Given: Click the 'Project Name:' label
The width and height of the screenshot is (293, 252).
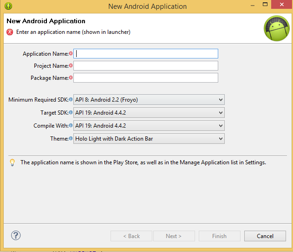Looking at the screenshot, I should (x=51, y=66).
